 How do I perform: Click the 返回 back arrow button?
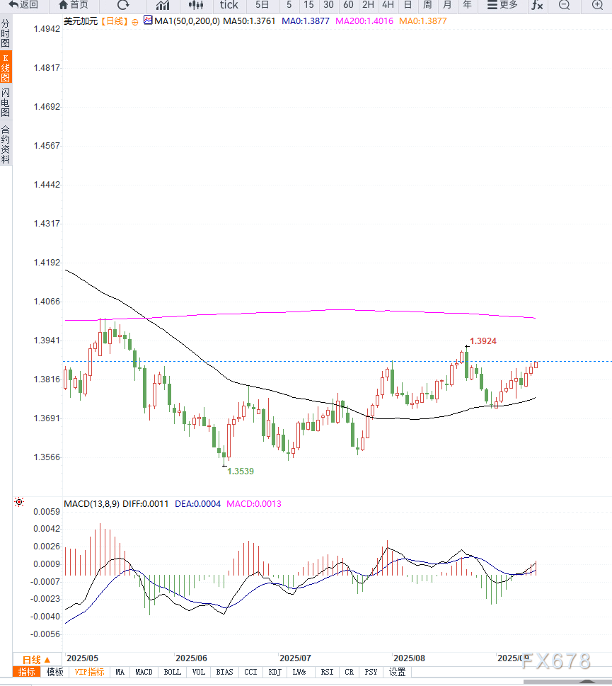pos(23,5)
